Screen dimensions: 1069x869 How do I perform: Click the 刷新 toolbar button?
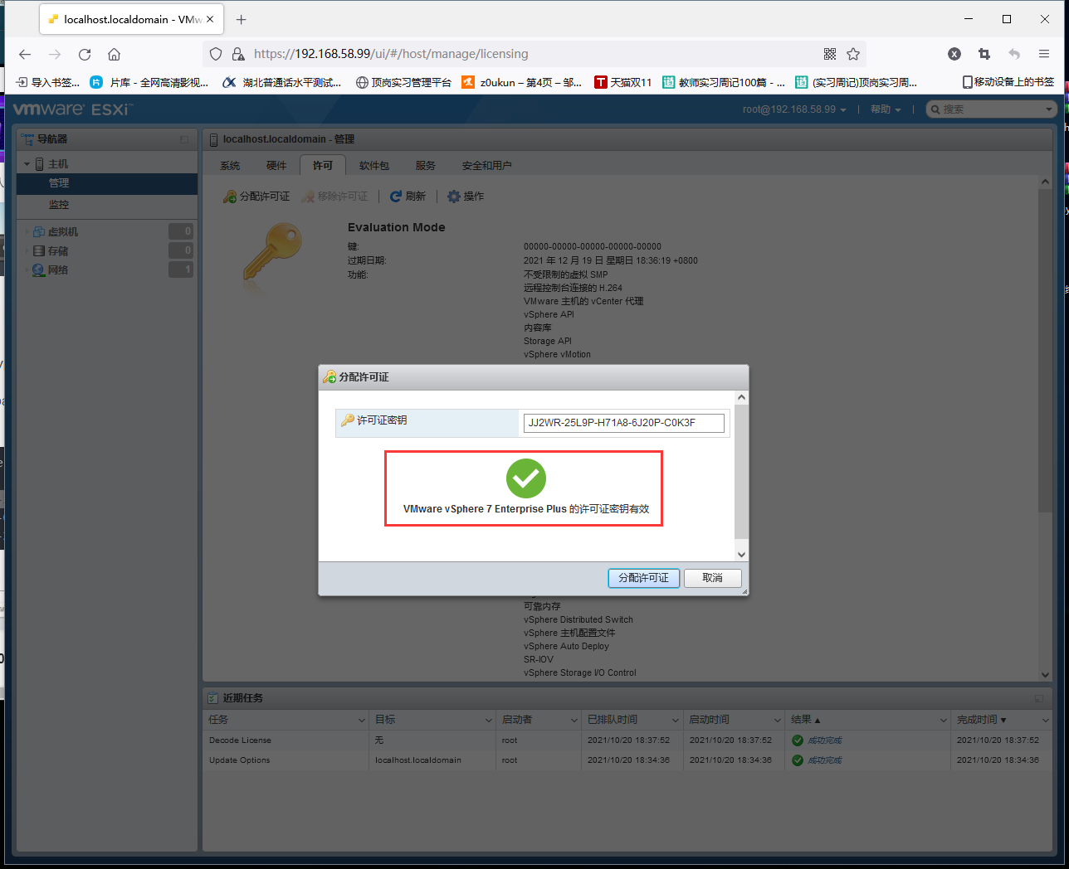[x=408, y=197]
